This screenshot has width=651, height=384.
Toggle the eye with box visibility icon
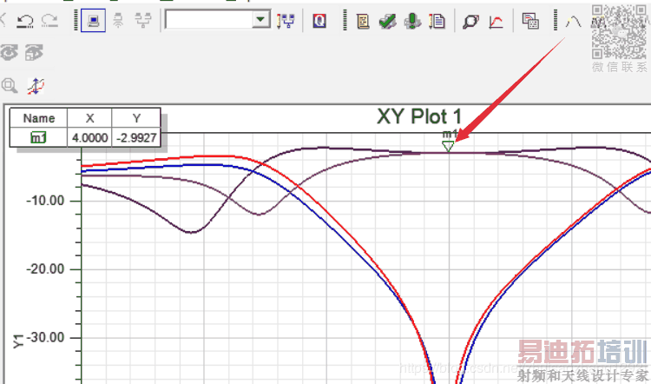click(34, 53)
